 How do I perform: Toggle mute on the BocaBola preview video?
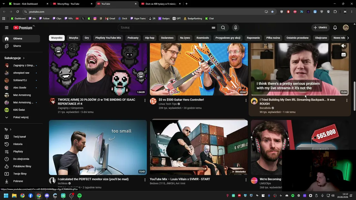(344, 46)
